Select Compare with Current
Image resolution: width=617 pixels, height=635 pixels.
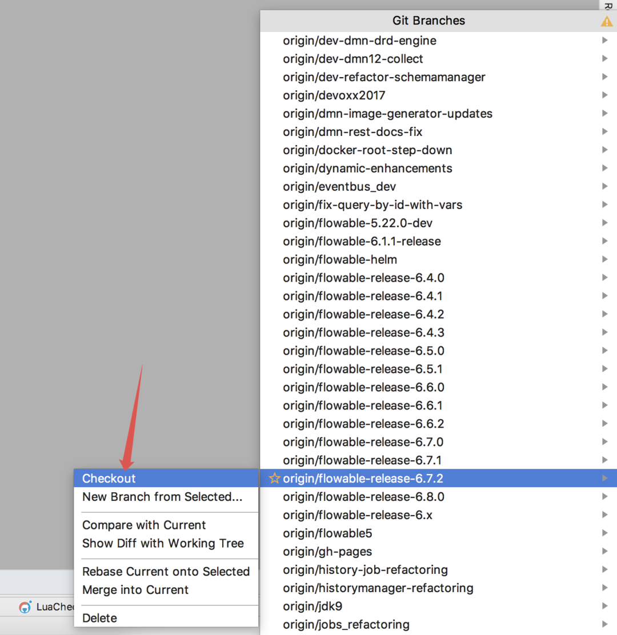[166, 525]
